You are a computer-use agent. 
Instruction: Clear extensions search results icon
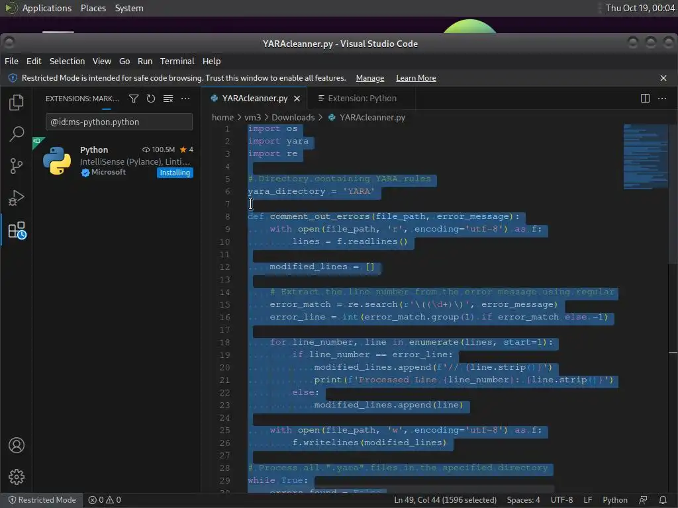168,99
